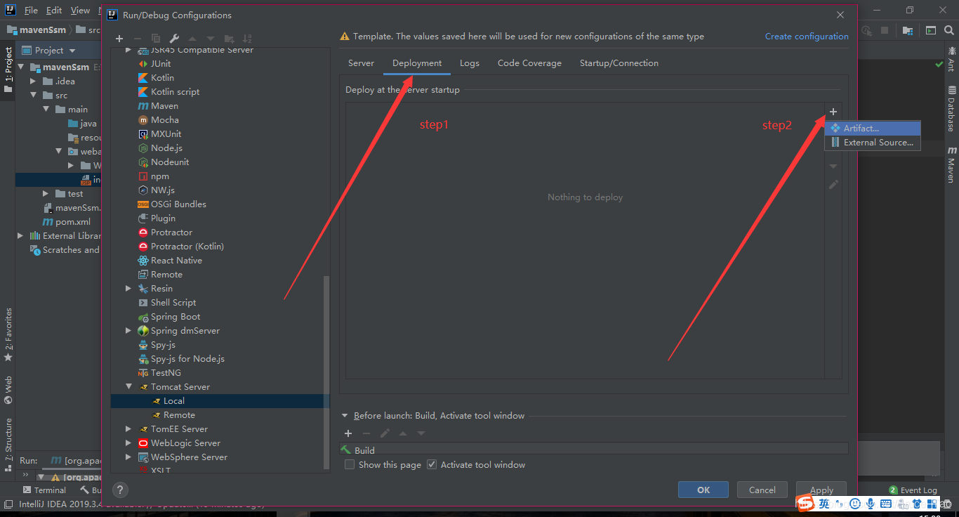
Task: Click tray keyboard icon
Action: click(886, 504)
